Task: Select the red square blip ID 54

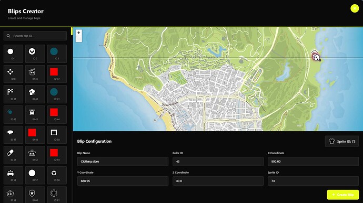Action: (57, 155)
